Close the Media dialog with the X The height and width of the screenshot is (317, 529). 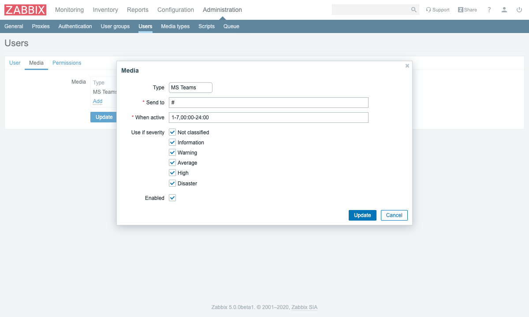[x=407, y=66]
